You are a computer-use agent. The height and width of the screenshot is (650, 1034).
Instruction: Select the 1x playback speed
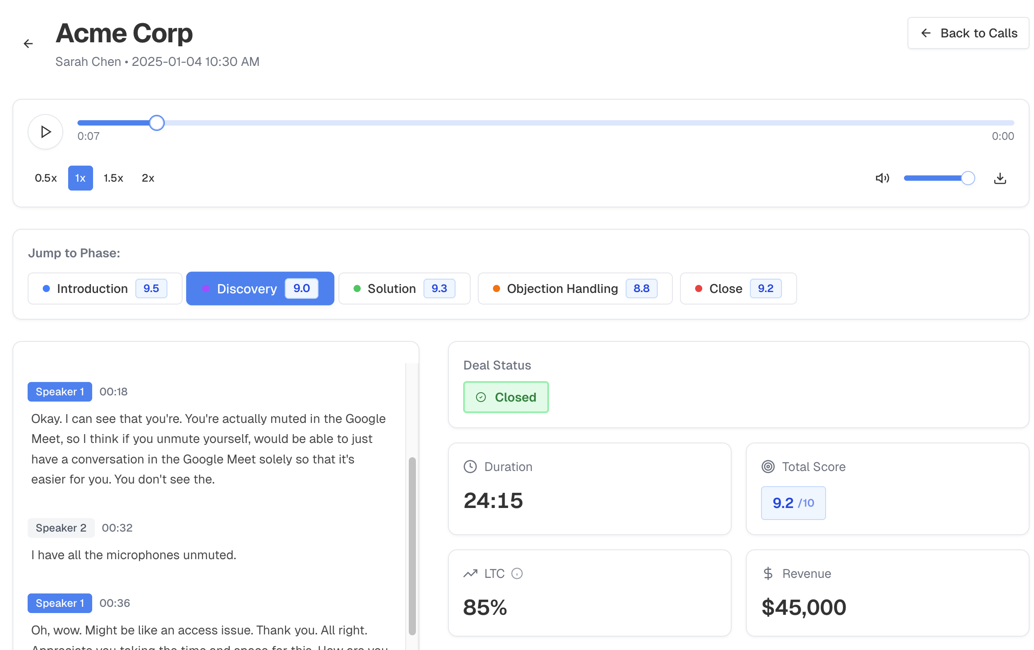coord(80,178)
